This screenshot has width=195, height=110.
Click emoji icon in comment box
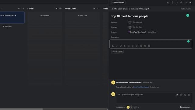185,95
